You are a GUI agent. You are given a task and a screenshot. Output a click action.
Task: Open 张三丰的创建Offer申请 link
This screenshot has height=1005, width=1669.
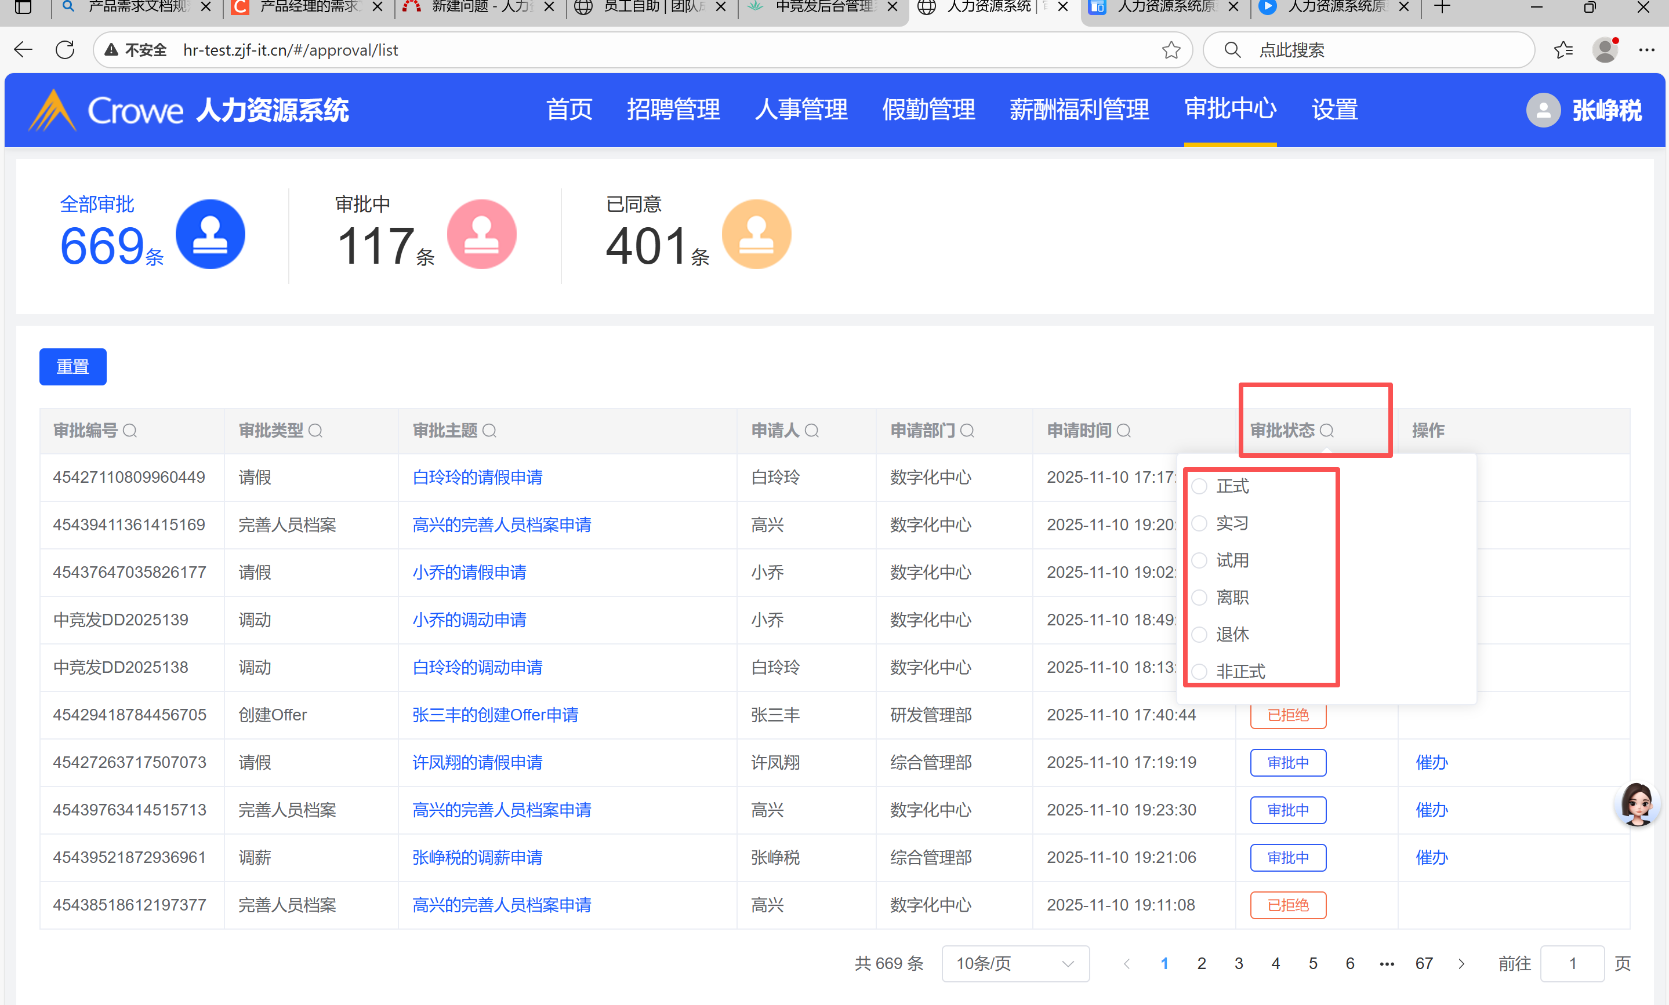495,715
